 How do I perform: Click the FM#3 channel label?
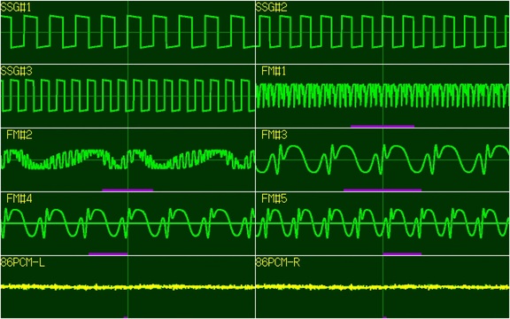(x=274, y=135)
